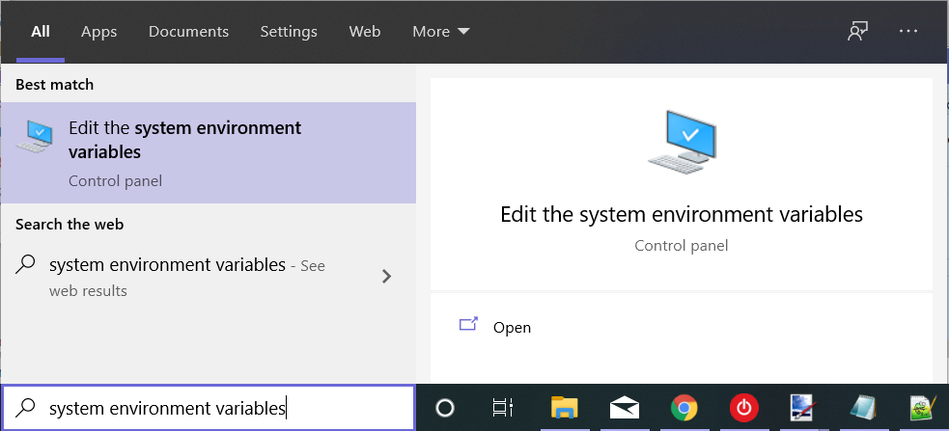Open the red power button app on the taskbar
This screenshot has height=431, width=949.
pos(743,409)
